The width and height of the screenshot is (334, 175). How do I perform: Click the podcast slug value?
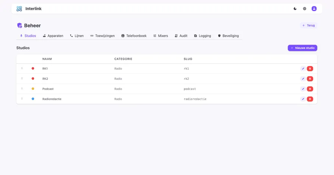pyautogui.click(x=190, y=89)
